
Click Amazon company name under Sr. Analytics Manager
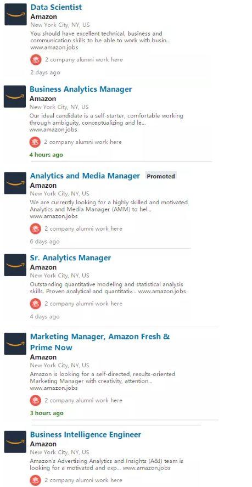(43, 267)
